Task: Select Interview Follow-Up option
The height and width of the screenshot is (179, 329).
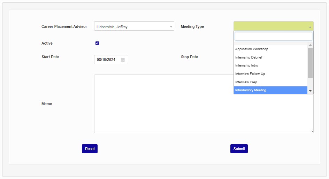Action: point(250,74)
